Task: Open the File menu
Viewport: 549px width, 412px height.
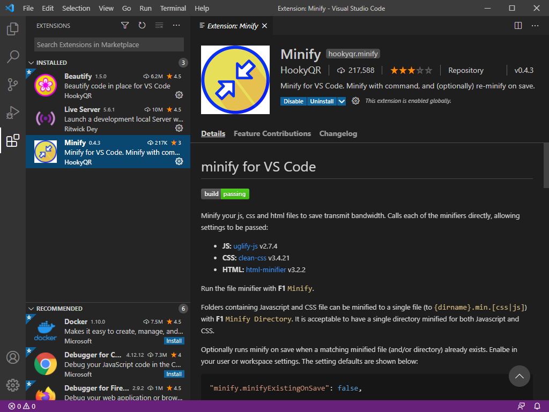Action: [28, 8]
